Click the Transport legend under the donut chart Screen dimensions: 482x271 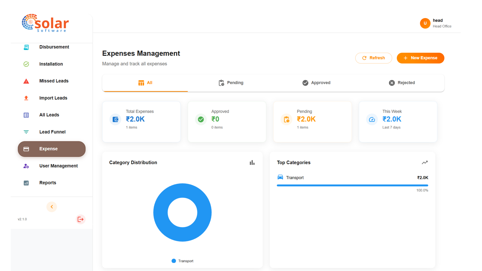click(182, 261)
